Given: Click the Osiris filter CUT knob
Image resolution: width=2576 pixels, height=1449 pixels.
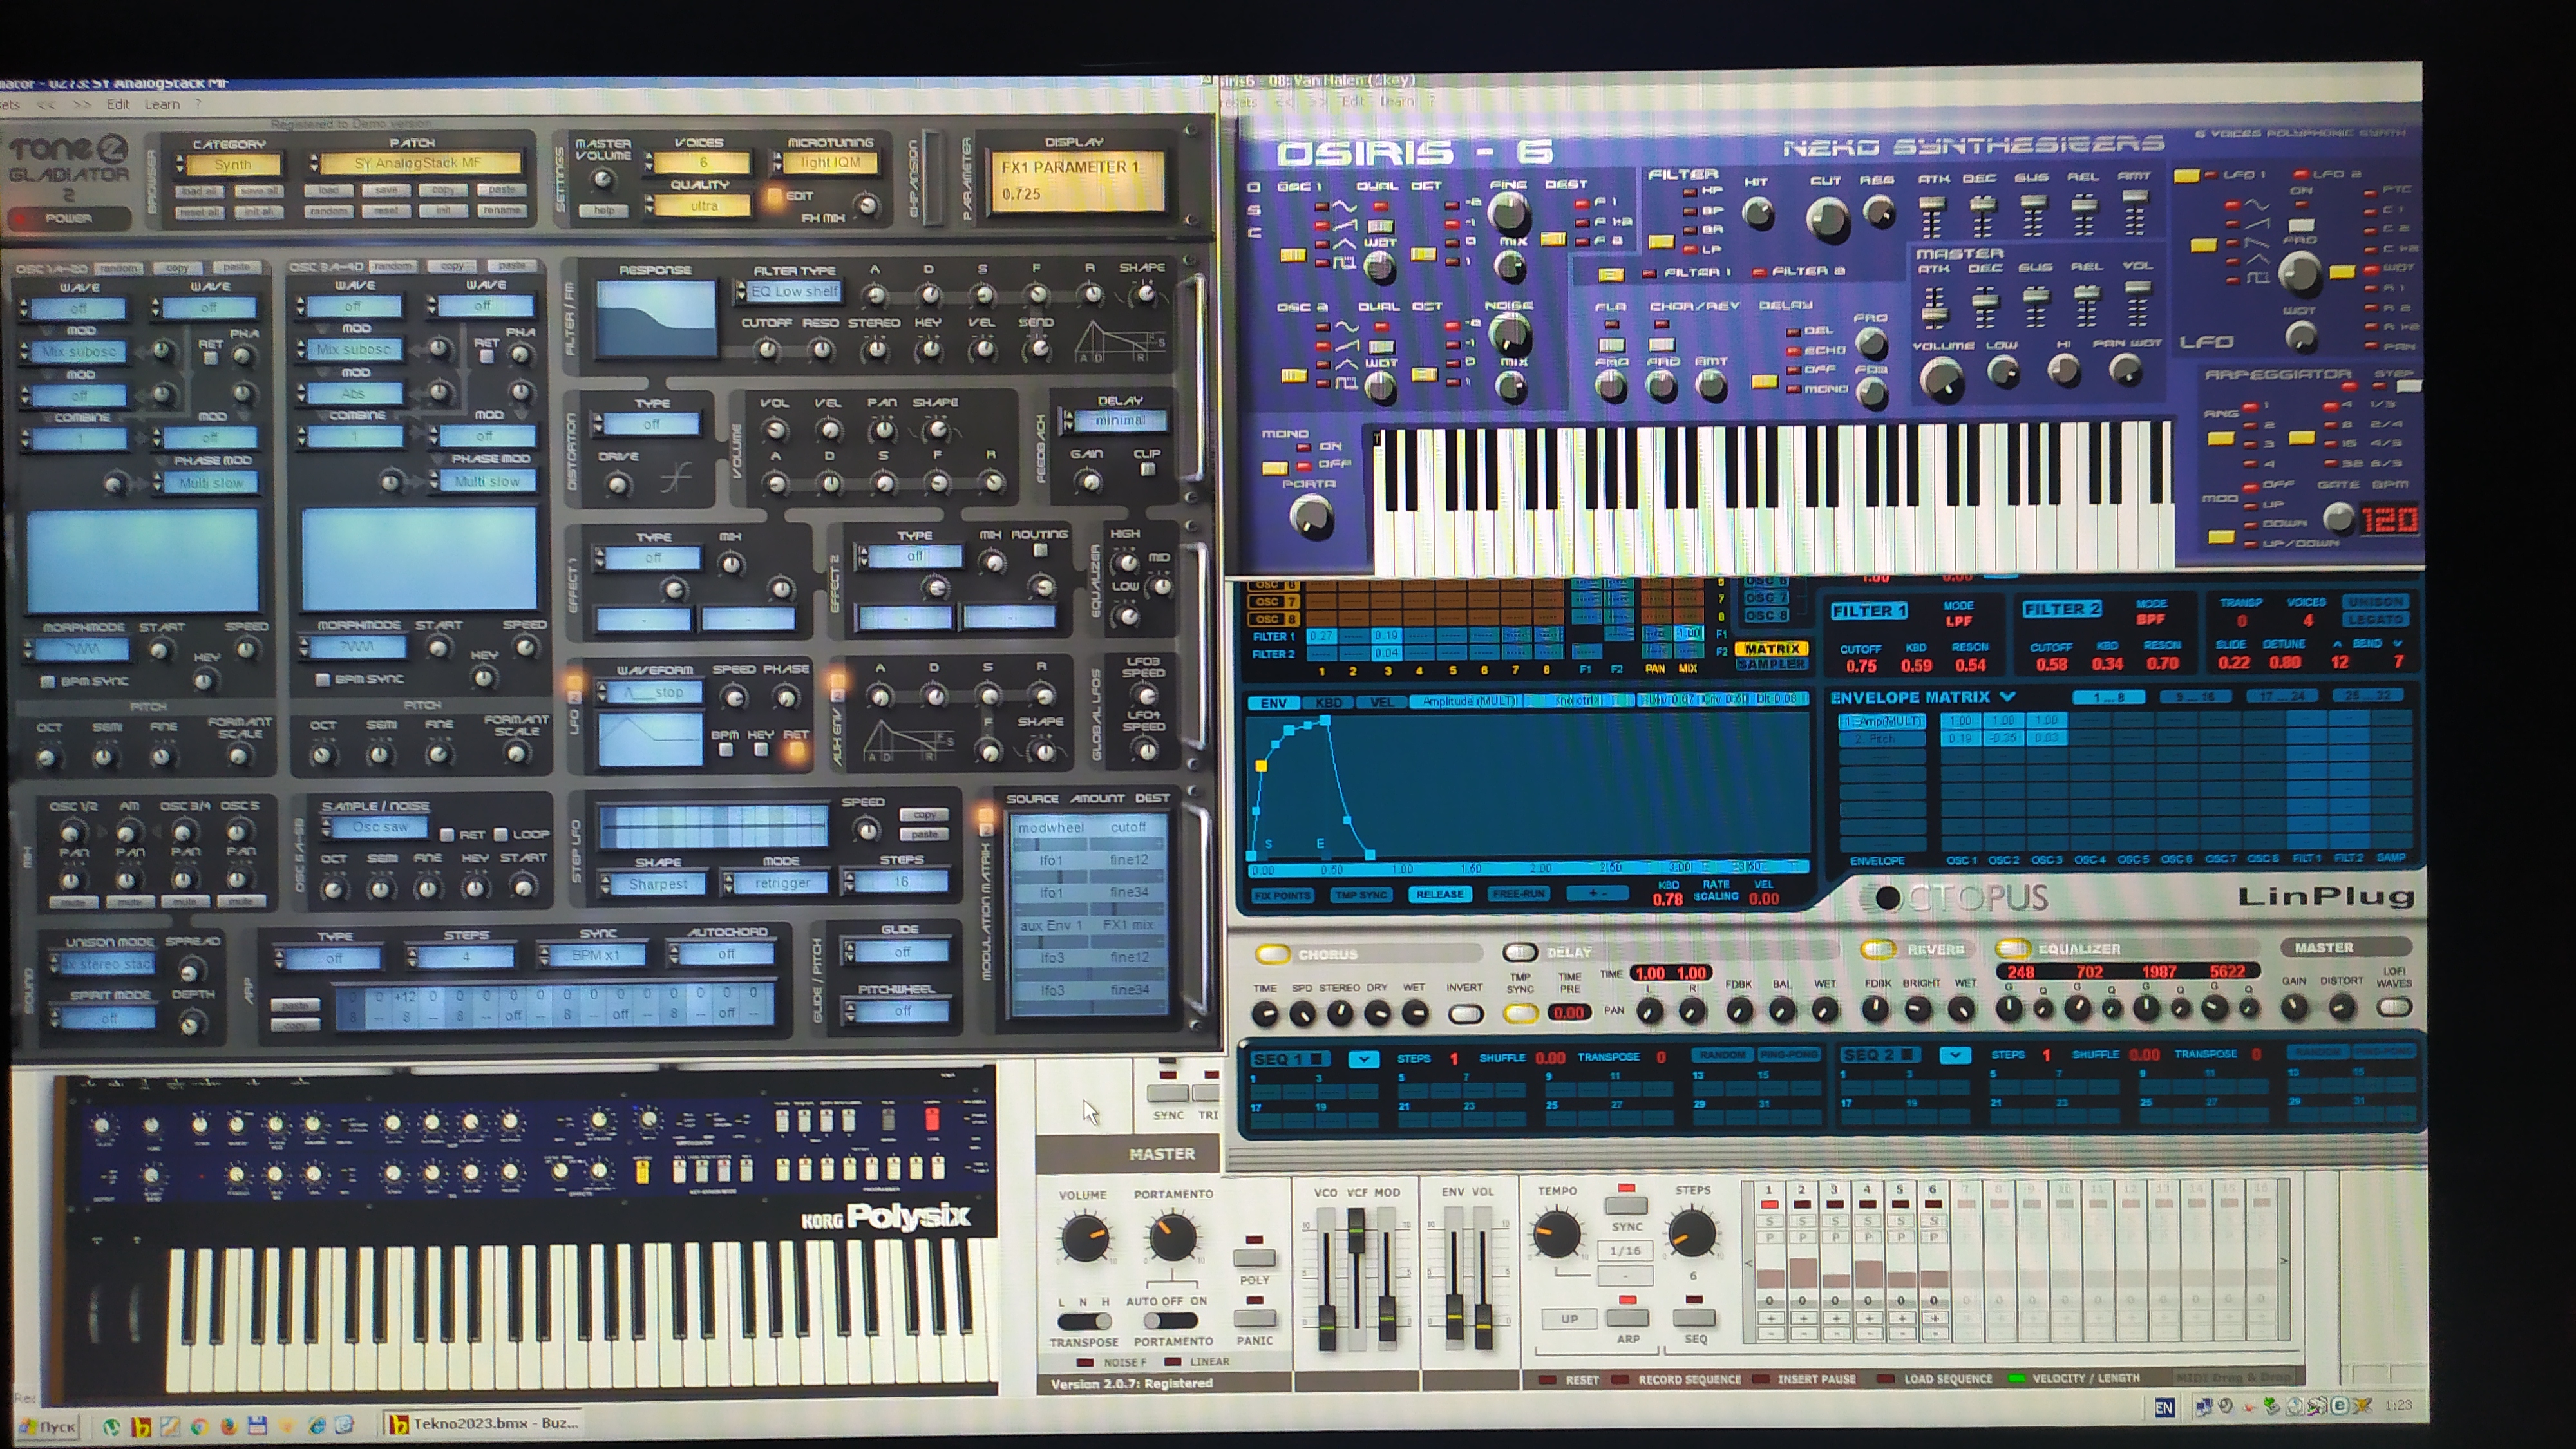Looking at the screenshot, I should click(x=1828, y=219).
